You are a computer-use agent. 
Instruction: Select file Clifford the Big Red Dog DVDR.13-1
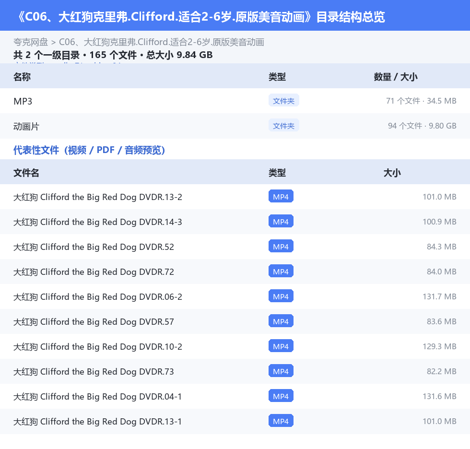coord(97,422)
